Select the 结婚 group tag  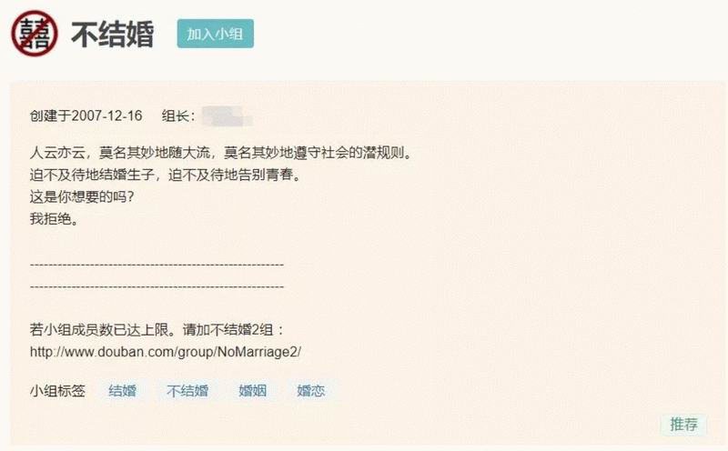(122, 391)
